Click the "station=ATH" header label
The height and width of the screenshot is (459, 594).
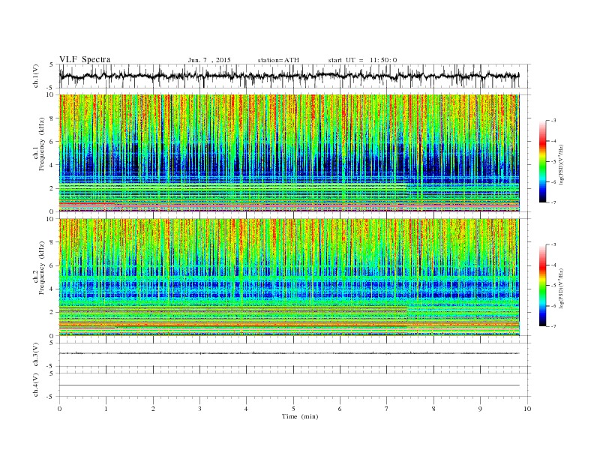(x=278, y=60)
